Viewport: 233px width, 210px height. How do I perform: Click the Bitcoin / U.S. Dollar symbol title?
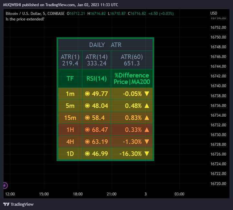35,14
